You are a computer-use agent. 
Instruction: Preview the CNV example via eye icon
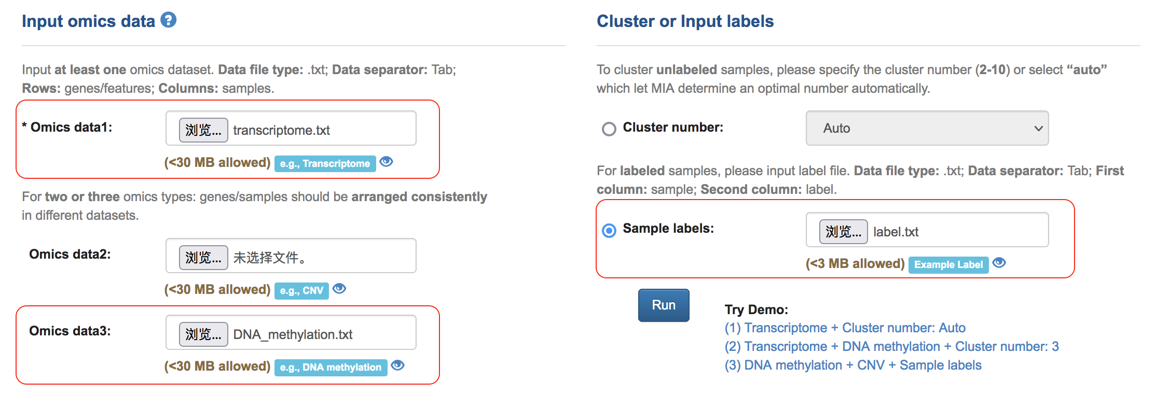(x=339, y=289)
